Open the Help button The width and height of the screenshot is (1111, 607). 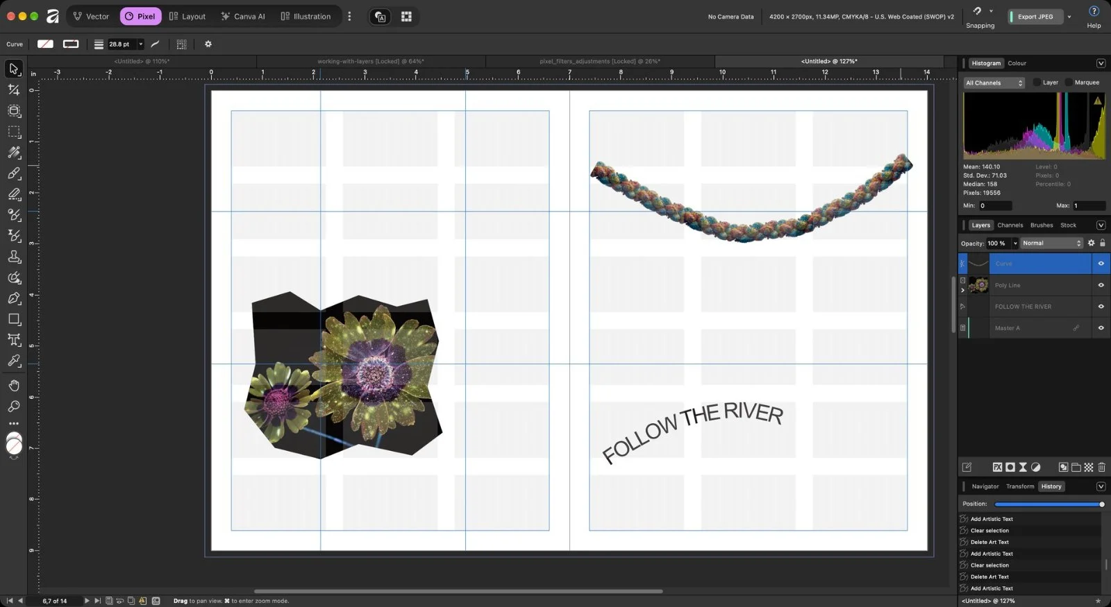[1094, 17]
